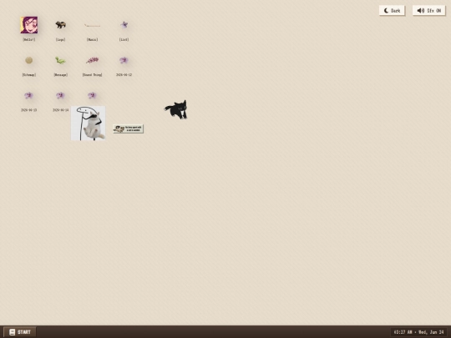Toggle the Sfx ON sound button
The width and height of the screenshot is (451, 338).
(428, 11)
